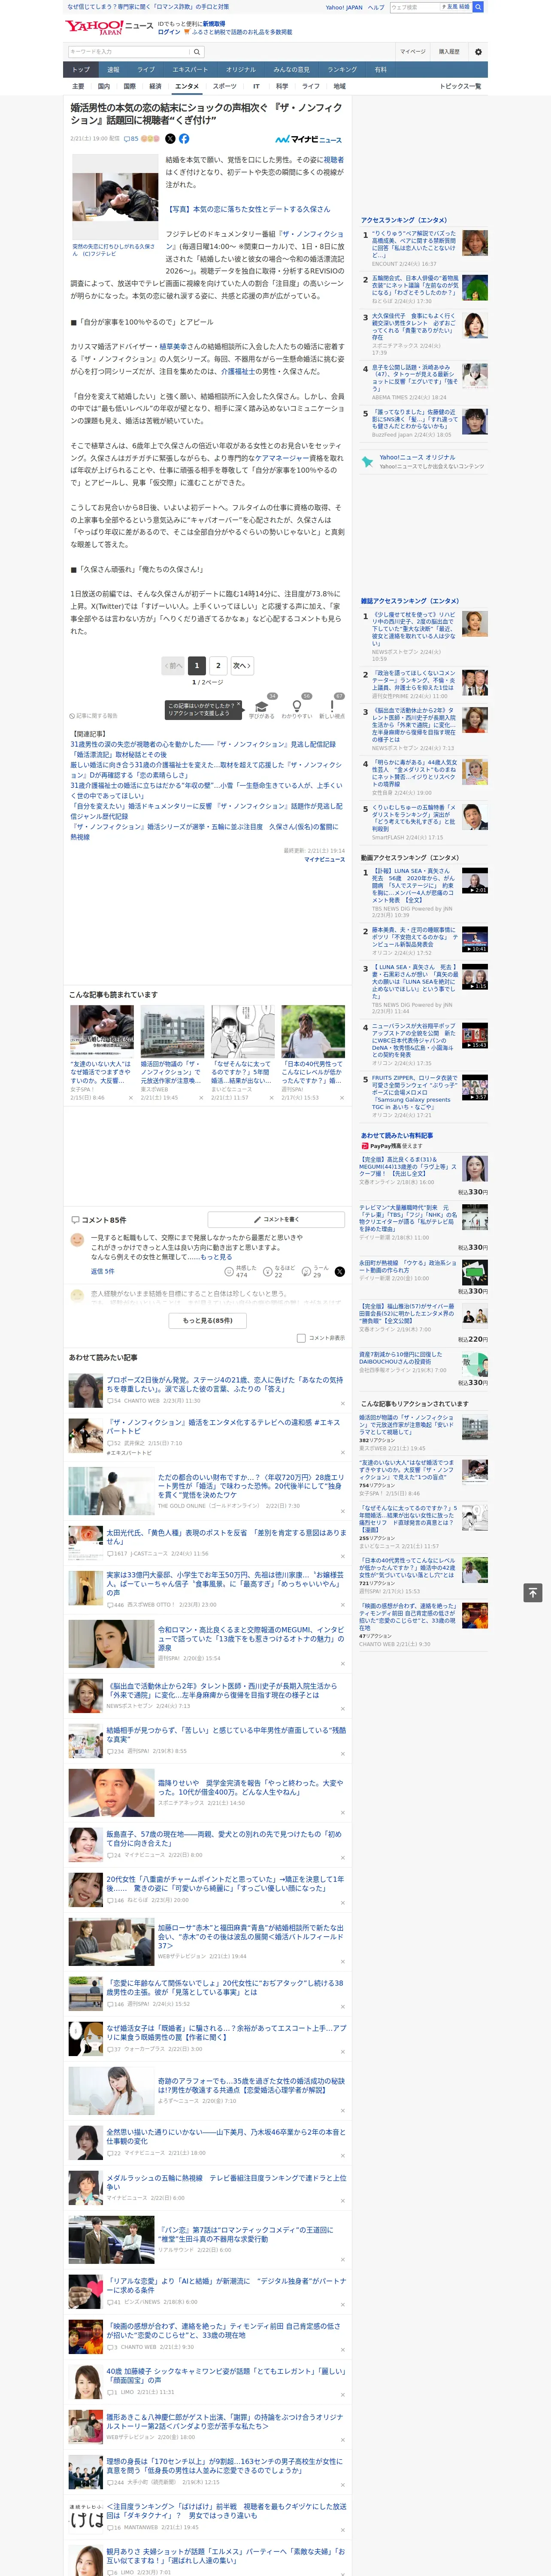The image size is (551, 2576).
Task: Click the scroll-to-top arrow button
Action: (x=533, y=1592)
